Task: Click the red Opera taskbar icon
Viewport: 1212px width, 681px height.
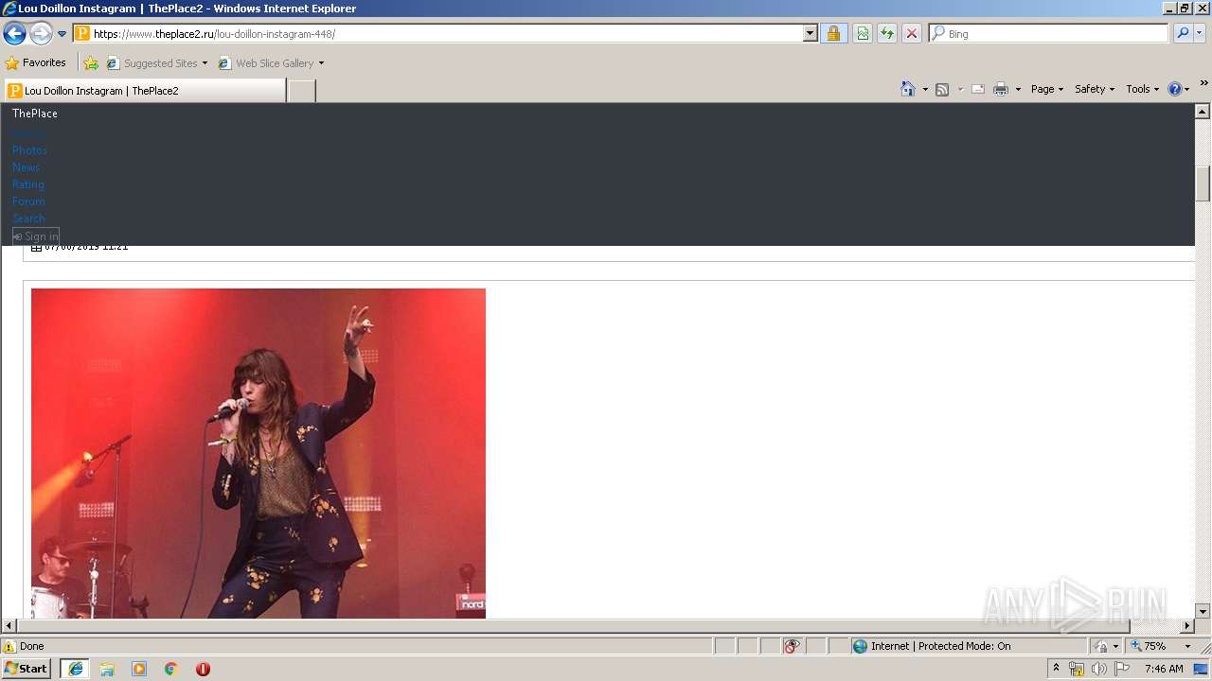Action: click(203, 669)
